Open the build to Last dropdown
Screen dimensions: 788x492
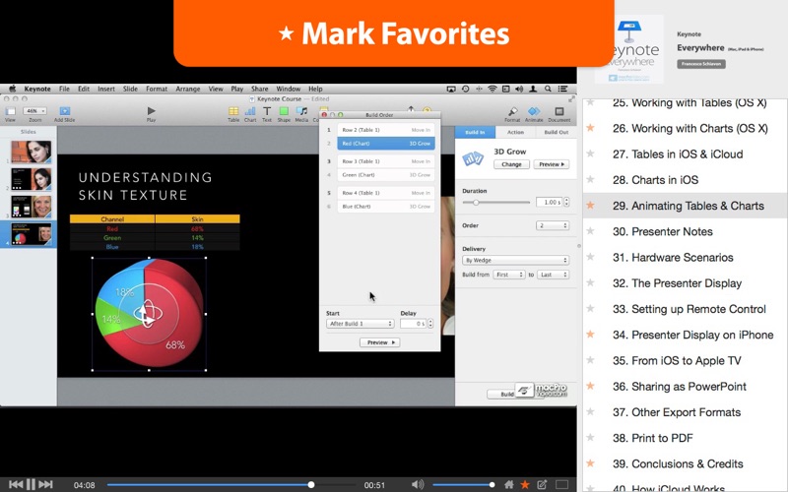point(553,275)
